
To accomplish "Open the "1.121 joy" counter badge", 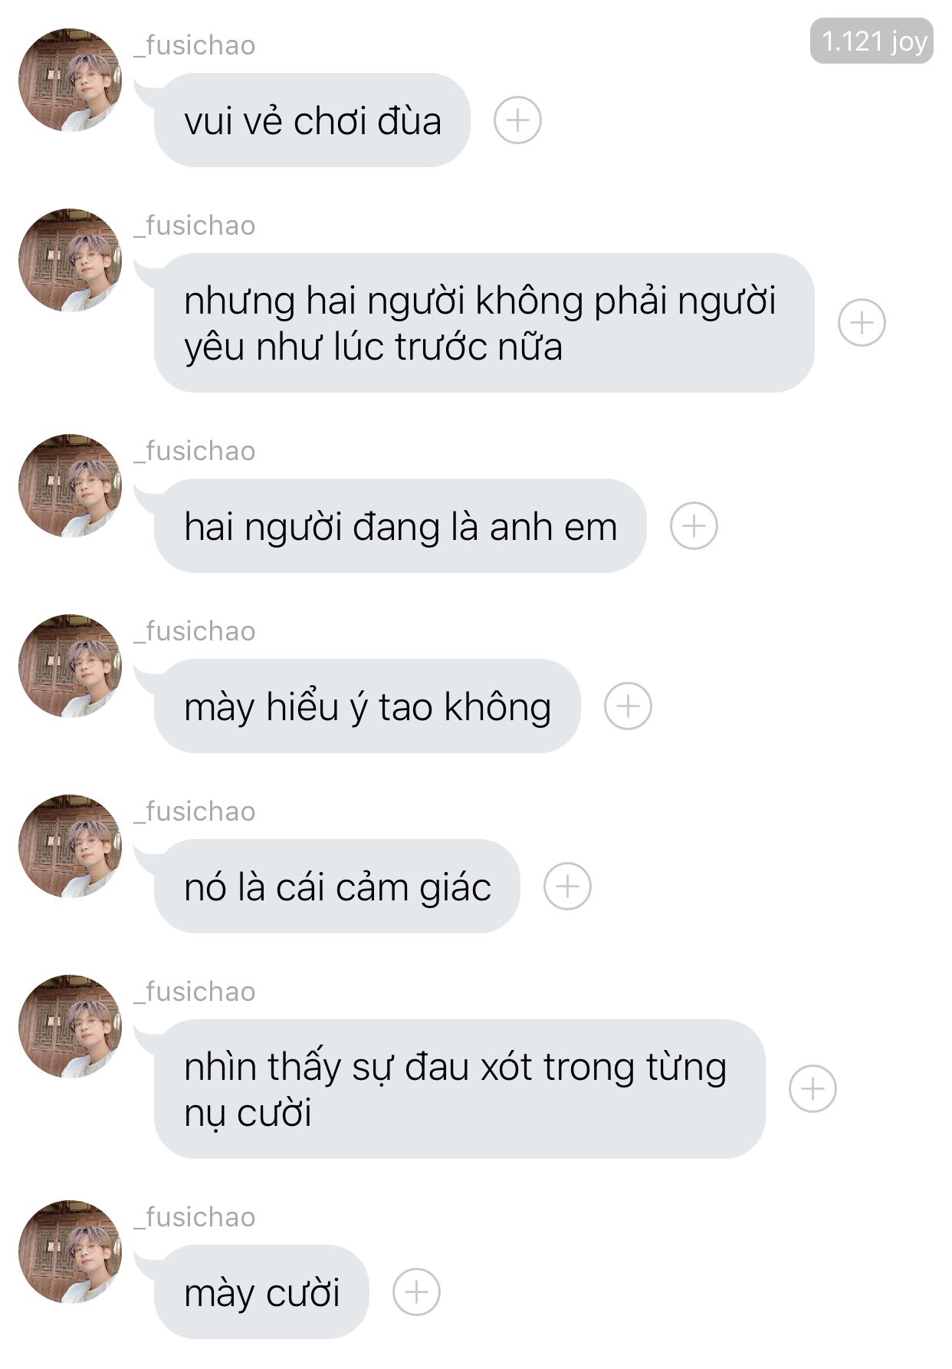I will [x=872, y=41].
